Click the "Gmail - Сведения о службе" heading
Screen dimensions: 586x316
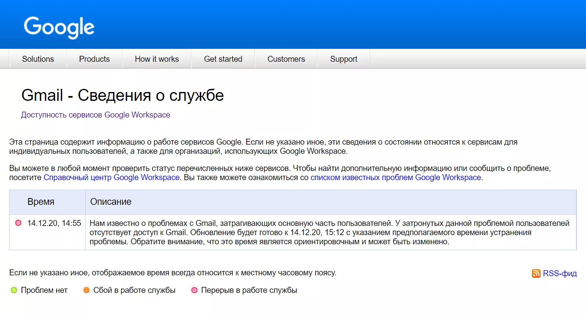(123, 95)
